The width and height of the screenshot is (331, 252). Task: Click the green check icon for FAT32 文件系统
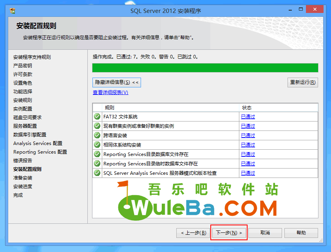click(x=97, y=116)
